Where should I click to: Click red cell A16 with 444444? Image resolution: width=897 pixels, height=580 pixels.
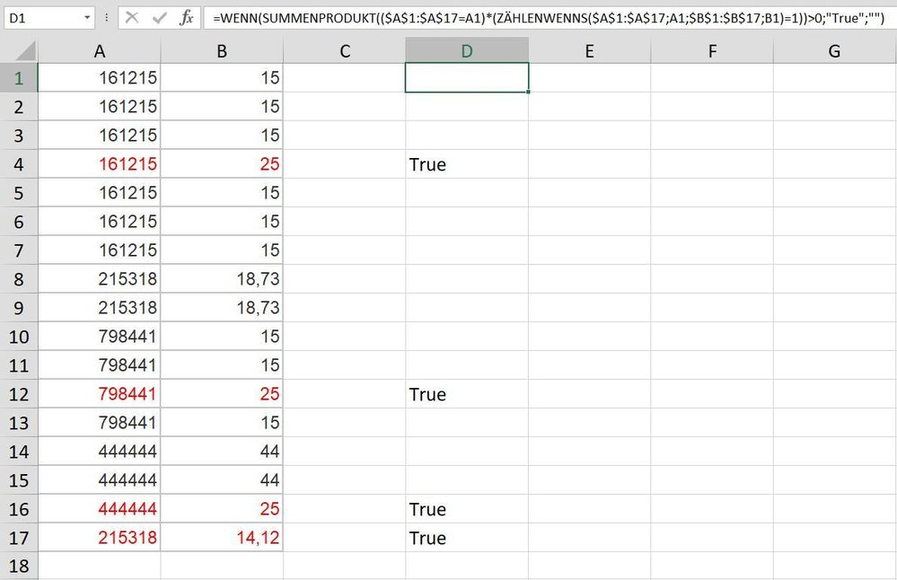(100, 509)
